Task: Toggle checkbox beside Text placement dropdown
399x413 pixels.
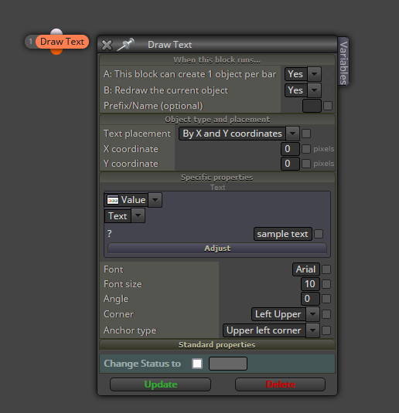Action: (306, 134)
